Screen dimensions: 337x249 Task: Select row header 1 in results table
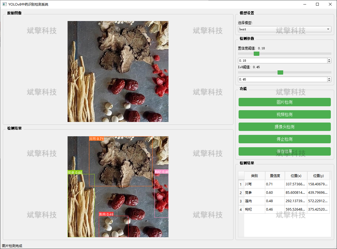[x=241, y=184]
